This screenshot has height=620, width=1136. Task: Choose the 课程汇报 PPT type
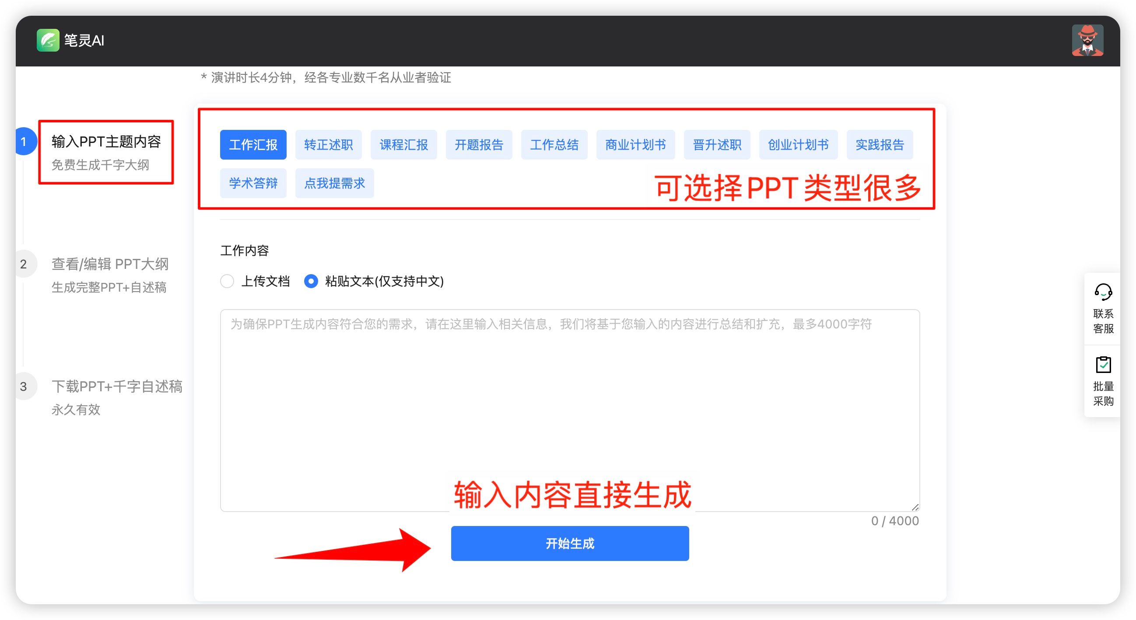tap(404, 145)
